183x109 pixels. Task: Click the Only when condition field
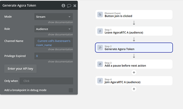(46, 81)
